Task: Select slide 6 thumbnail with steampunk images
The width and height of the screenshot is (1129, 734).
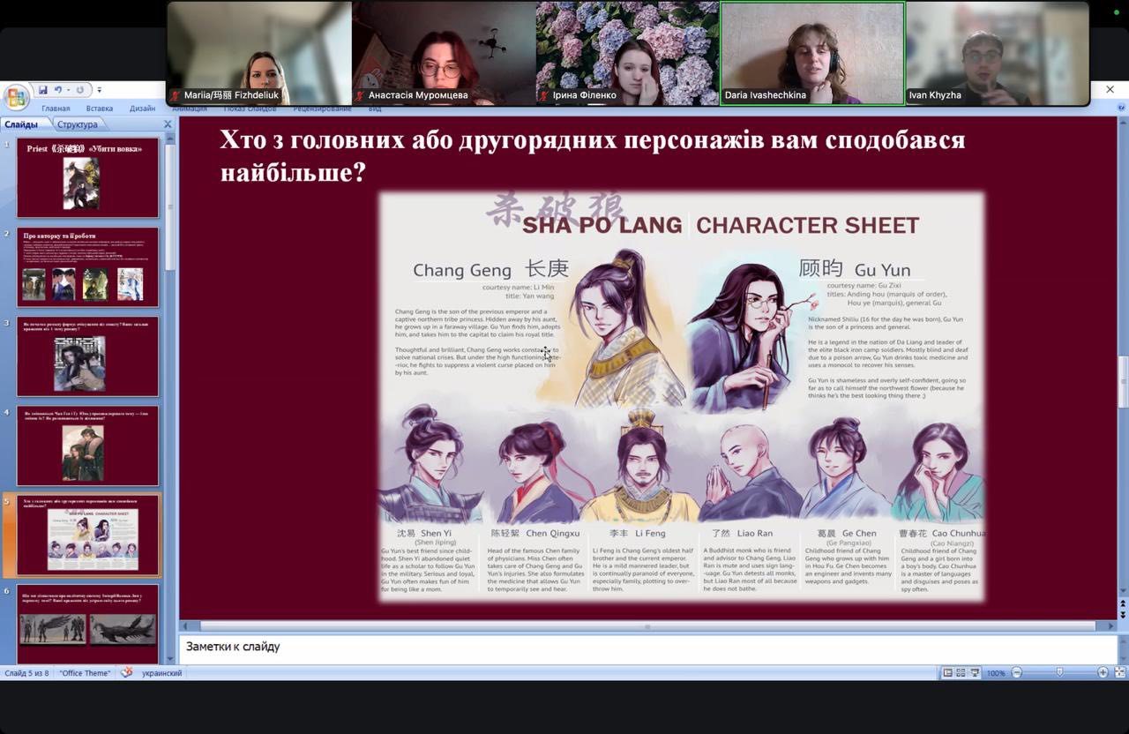Action: click(x=88, y=624)
